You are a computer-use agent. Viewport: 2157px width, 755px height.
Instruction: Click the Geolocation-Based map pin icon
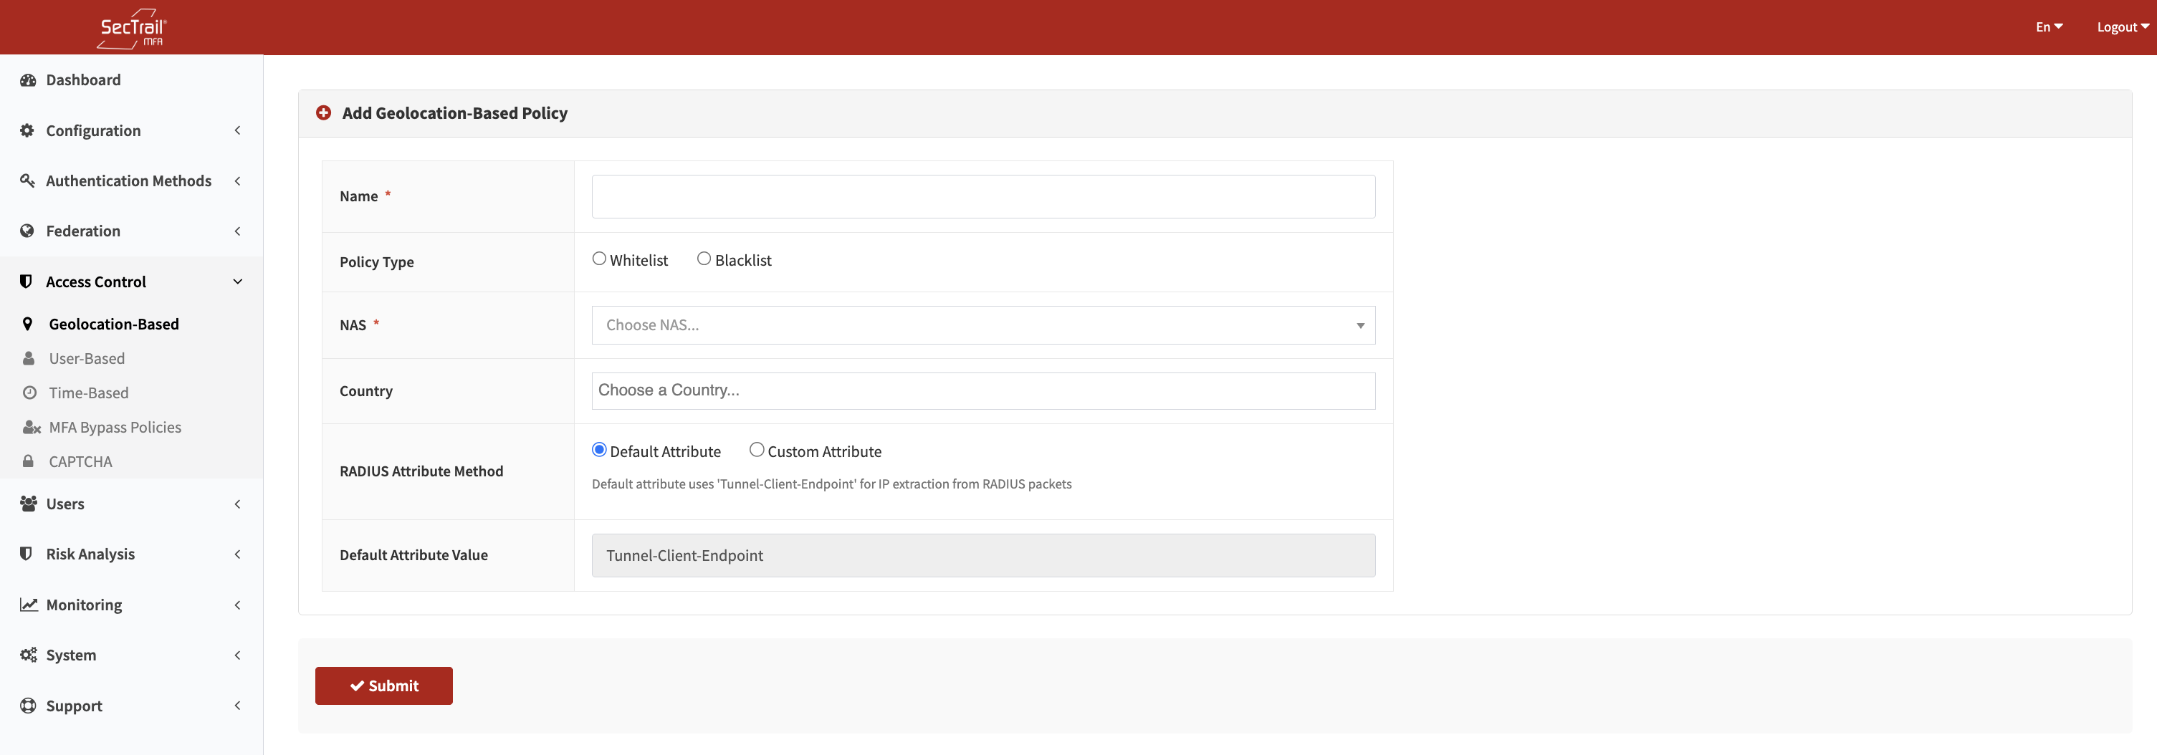coord(28,324)
